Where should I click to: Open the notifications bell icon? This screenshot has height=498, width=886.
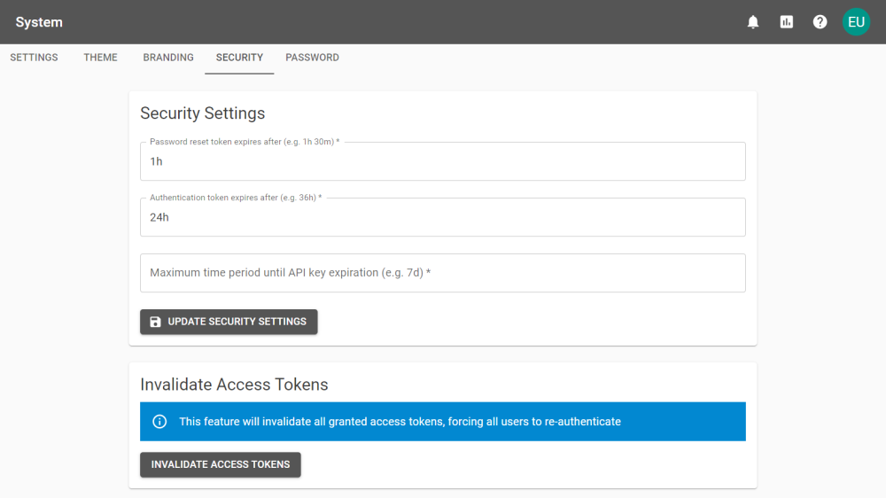[752, 22]
